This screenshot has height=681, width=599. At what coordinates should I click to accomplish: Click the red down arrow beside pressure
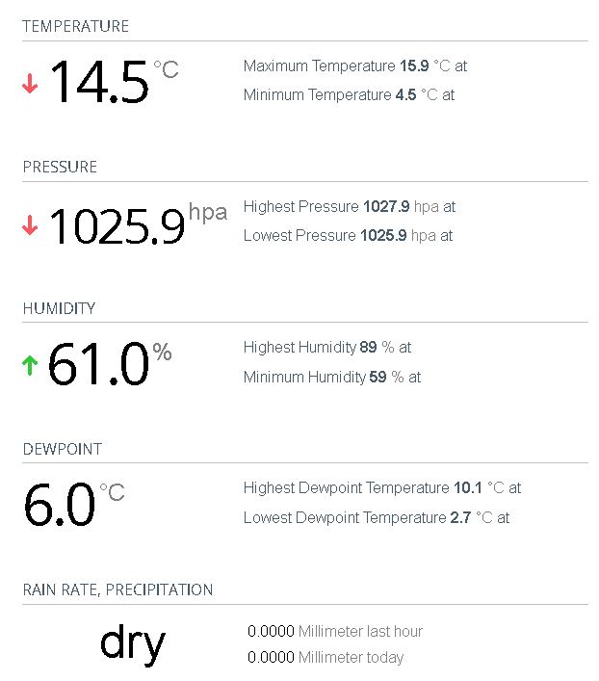[30, 225]
